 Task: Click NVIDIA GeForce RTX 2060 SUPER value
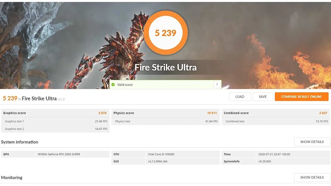59,154
